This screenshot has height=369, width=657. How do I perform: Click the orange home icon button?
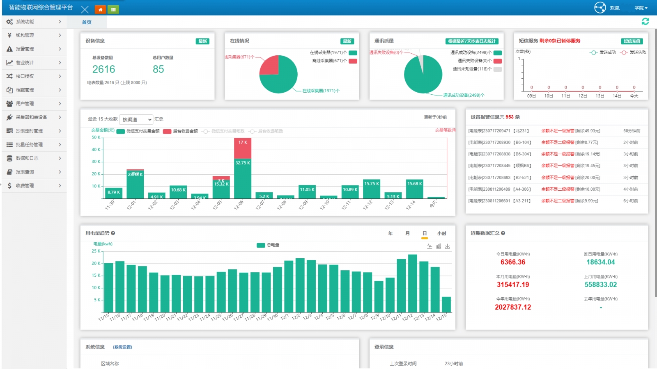[x=100, y=9]
